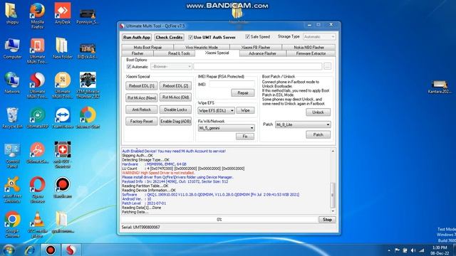Click the '...' browse button in Boot Options
Viewport: 456px width, 256px height.
327,66
